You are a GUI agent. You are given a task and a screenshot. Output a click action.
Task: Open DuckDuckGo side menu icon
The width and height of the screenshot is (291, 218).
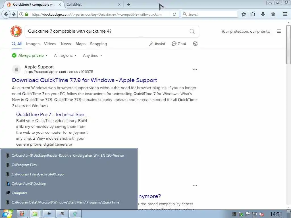(x=279, y=31)
